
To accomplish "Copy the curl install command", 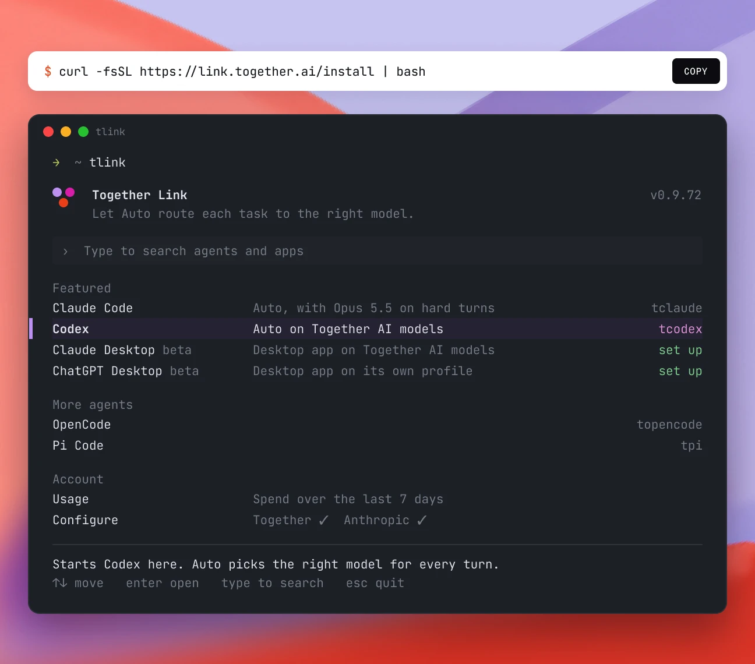I will [x=696, y=71].
